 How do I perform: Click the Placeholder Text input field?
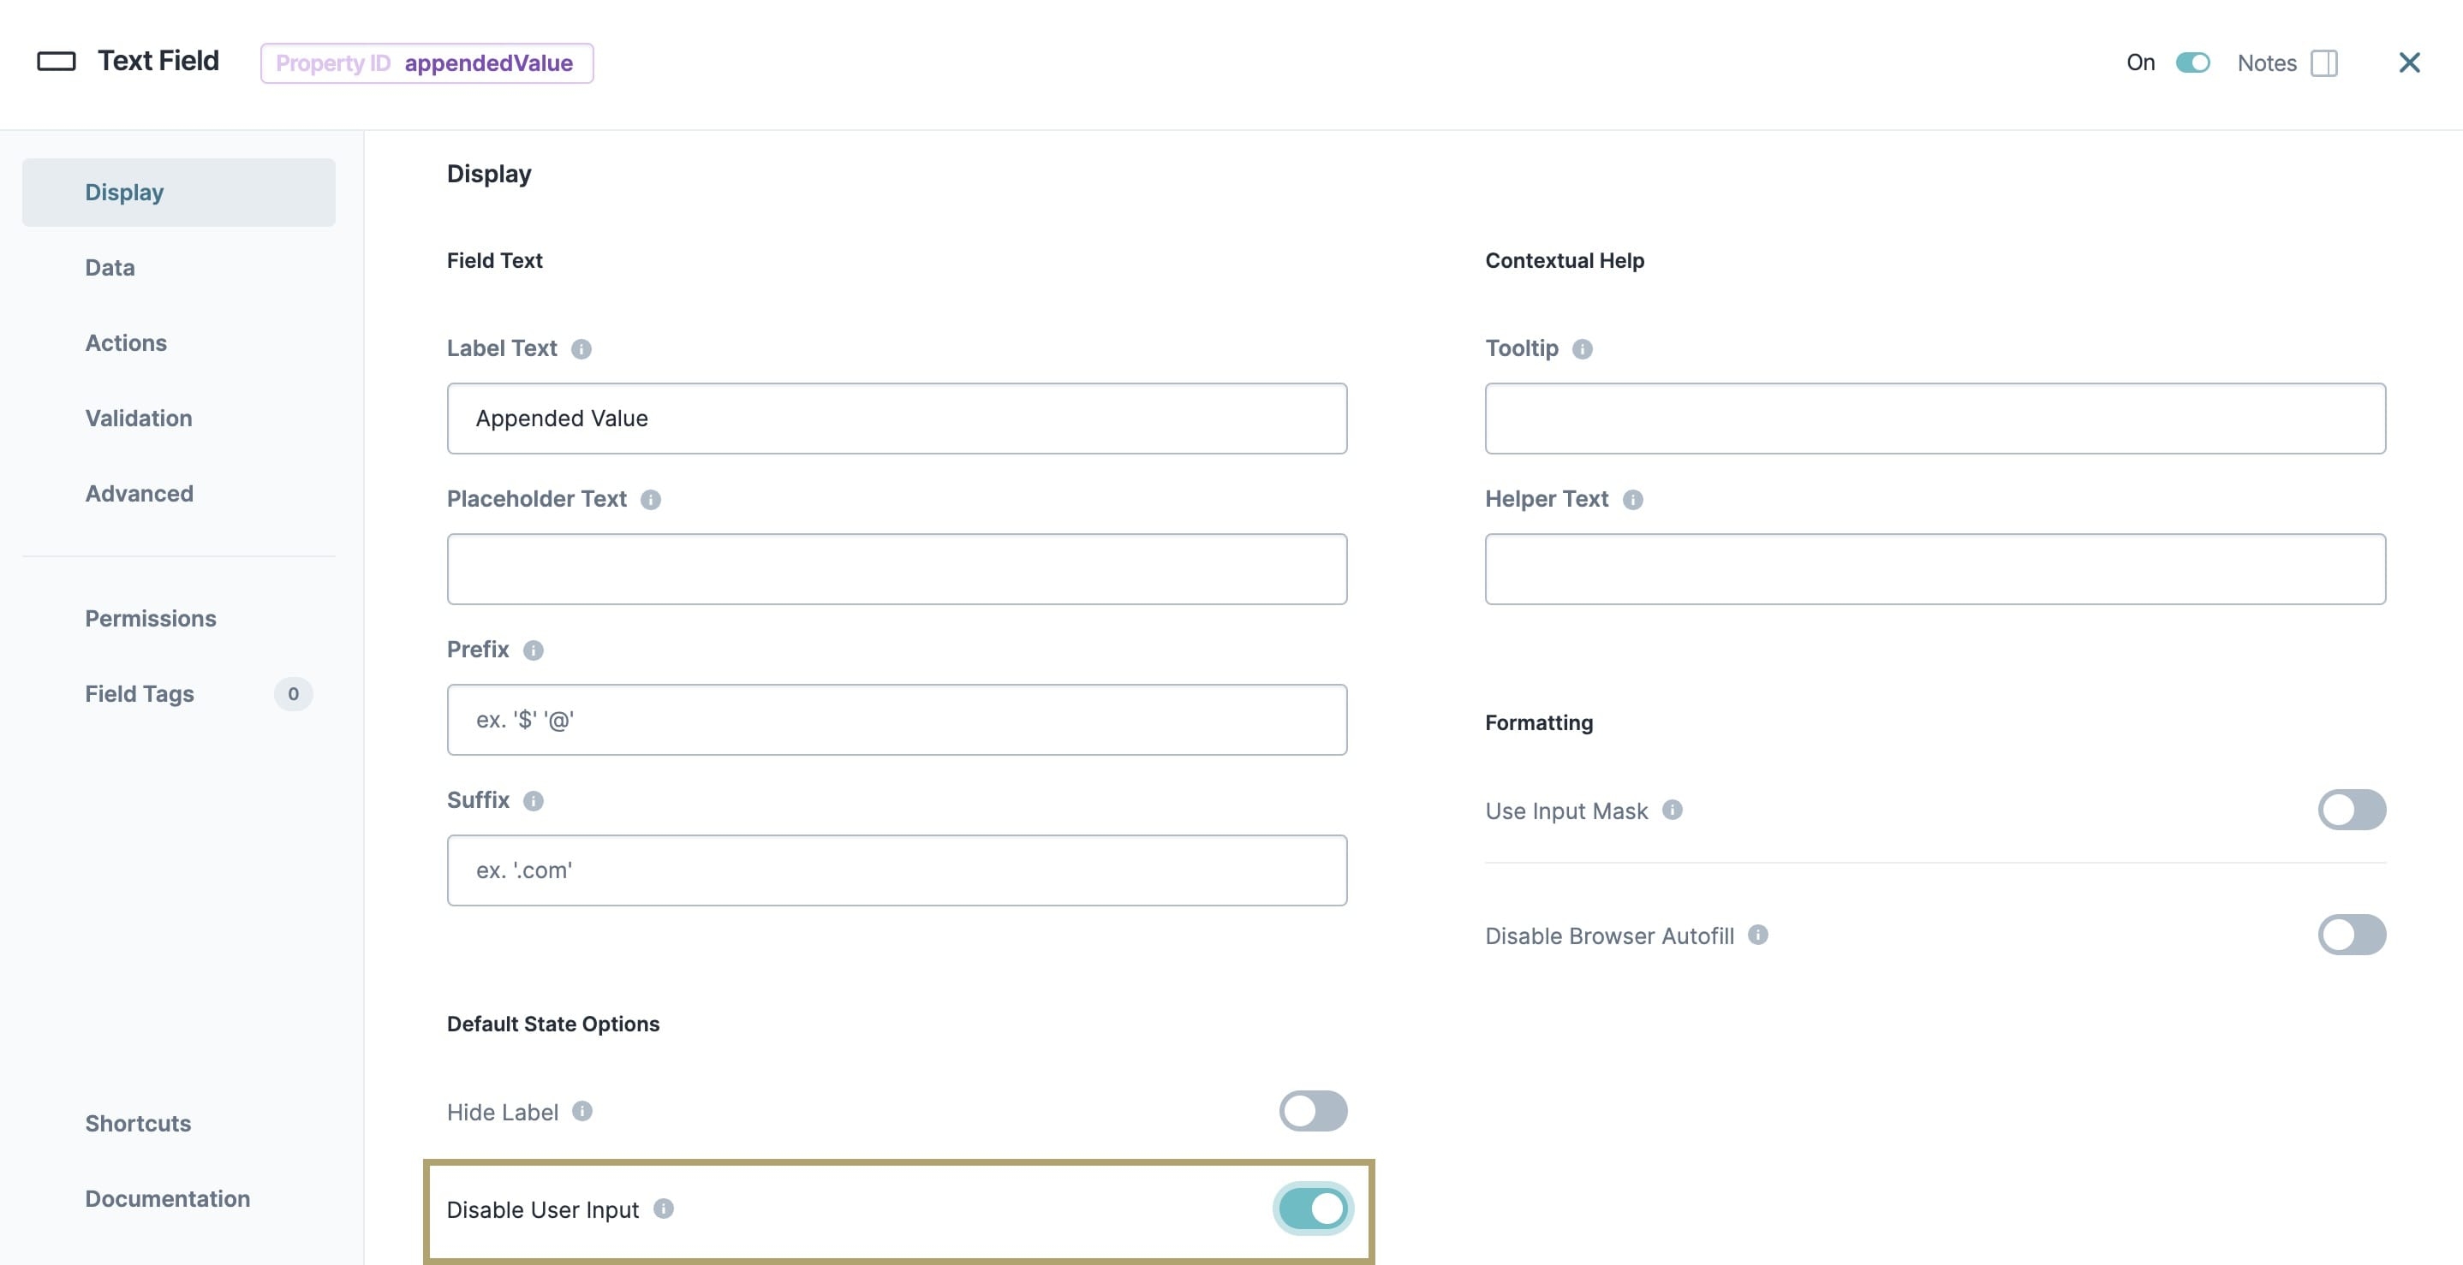click(897, 569)
